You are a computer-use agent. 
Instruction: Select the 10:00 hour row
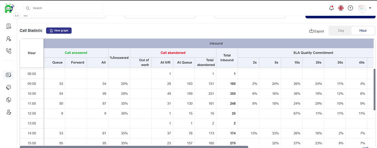[x=197, y=94]
